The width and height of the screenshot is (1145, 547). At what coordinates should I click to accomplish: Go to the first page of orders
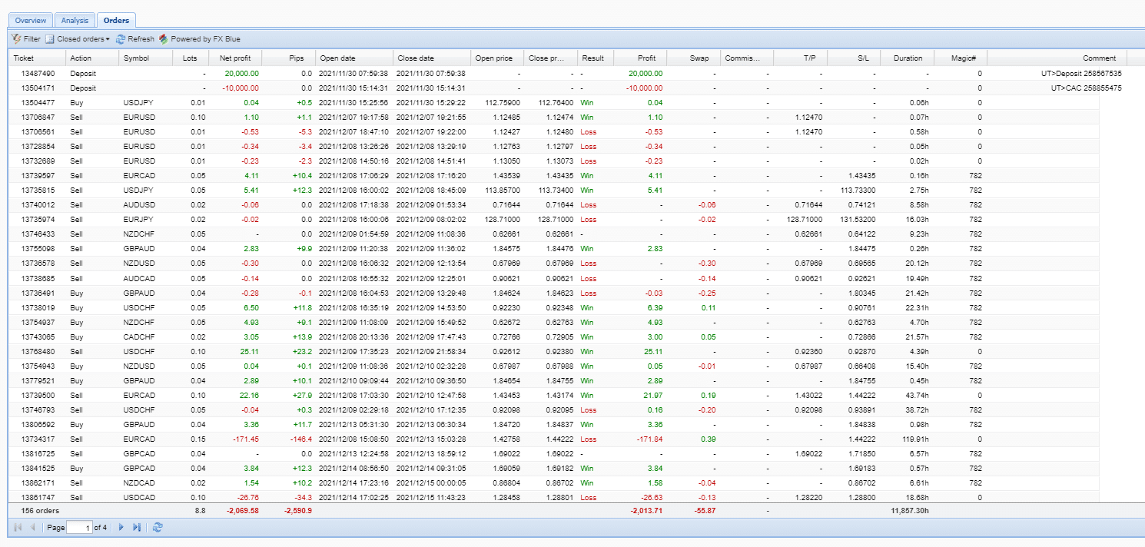coord(18,527)
